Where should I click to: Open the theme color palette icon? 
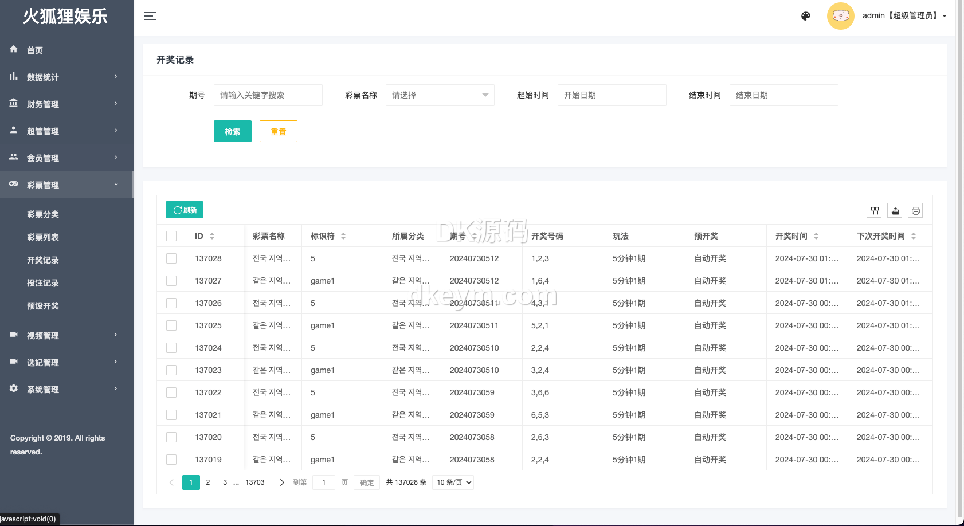pyautogui.click(x=806, y=16)
